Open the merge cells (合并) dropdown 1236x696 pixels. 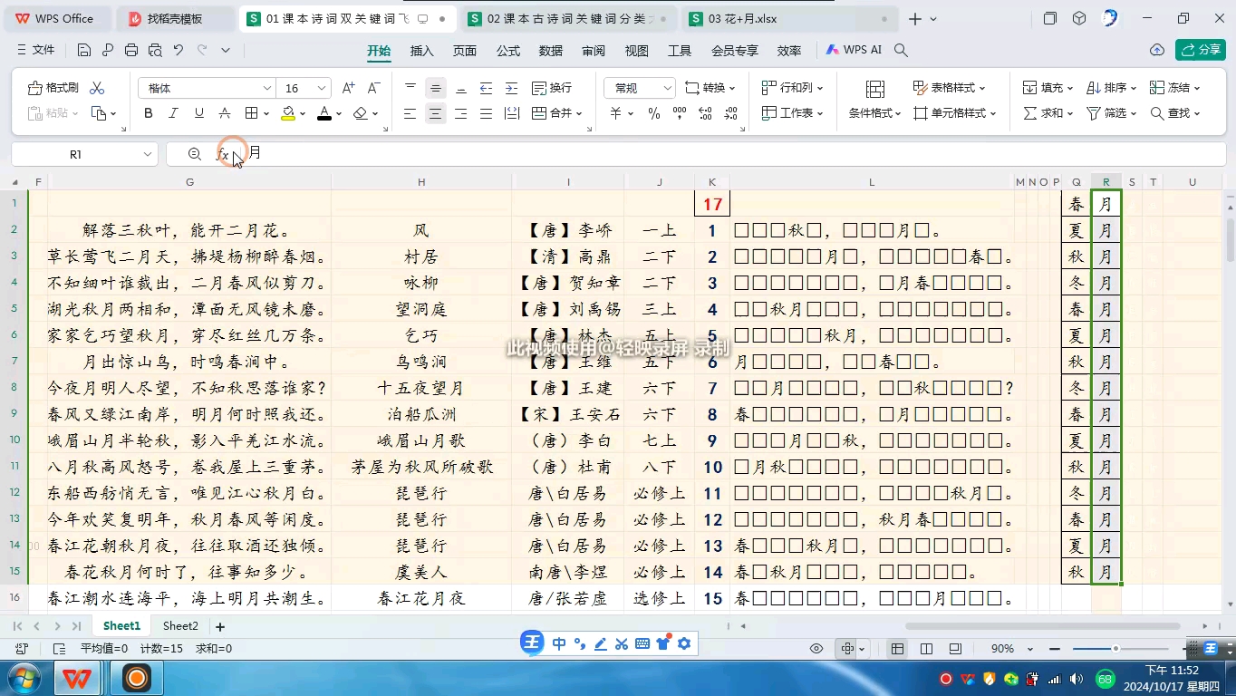pyautogui.click(x=579, y=113)
